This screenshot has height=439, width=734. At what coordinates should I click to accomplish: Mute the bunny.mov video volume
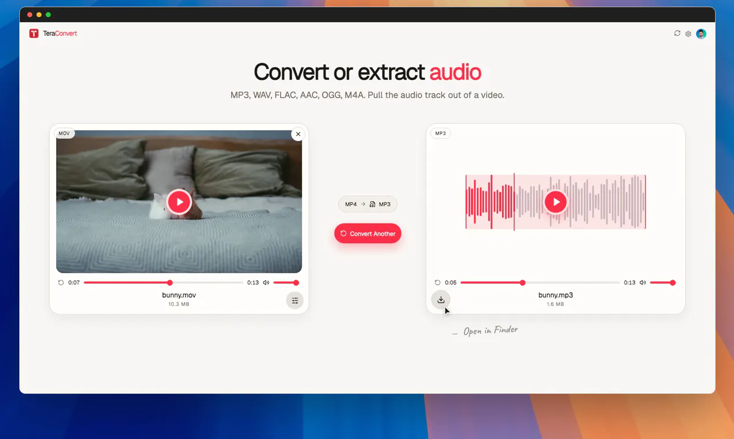[x=266, y=282]
